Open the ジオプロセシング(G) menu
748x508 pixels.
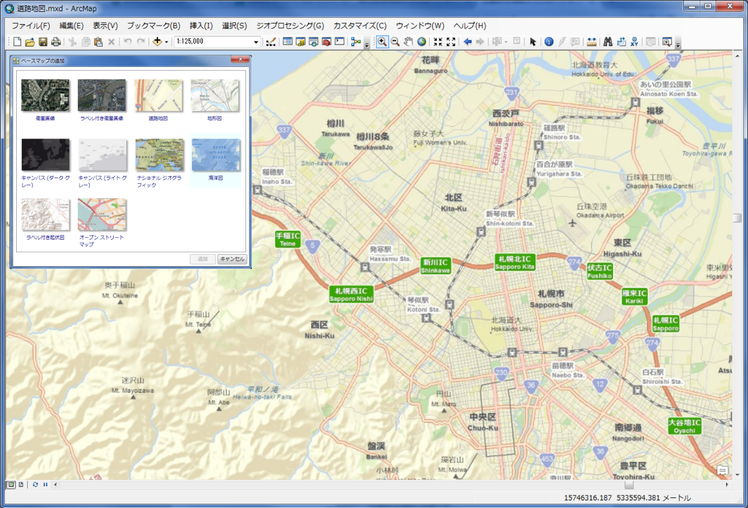(x=290, y=26)
